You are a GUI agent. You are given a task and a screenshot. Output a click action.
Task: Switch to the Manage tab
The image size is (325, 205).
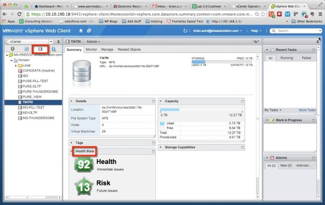pos(107,50)
